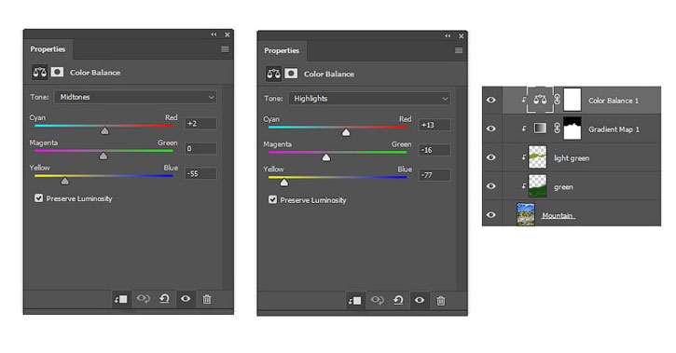Open Tone dropdown showing Highlights
This screenshot has height=353, width=676.
point(370,99)
